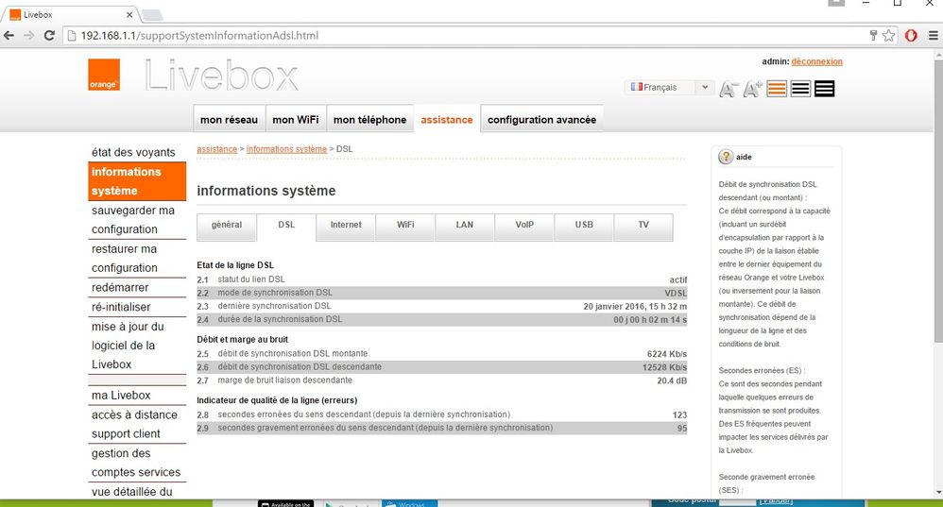
Task: Click statut du lien DSL row label
Action: point(251,279)
